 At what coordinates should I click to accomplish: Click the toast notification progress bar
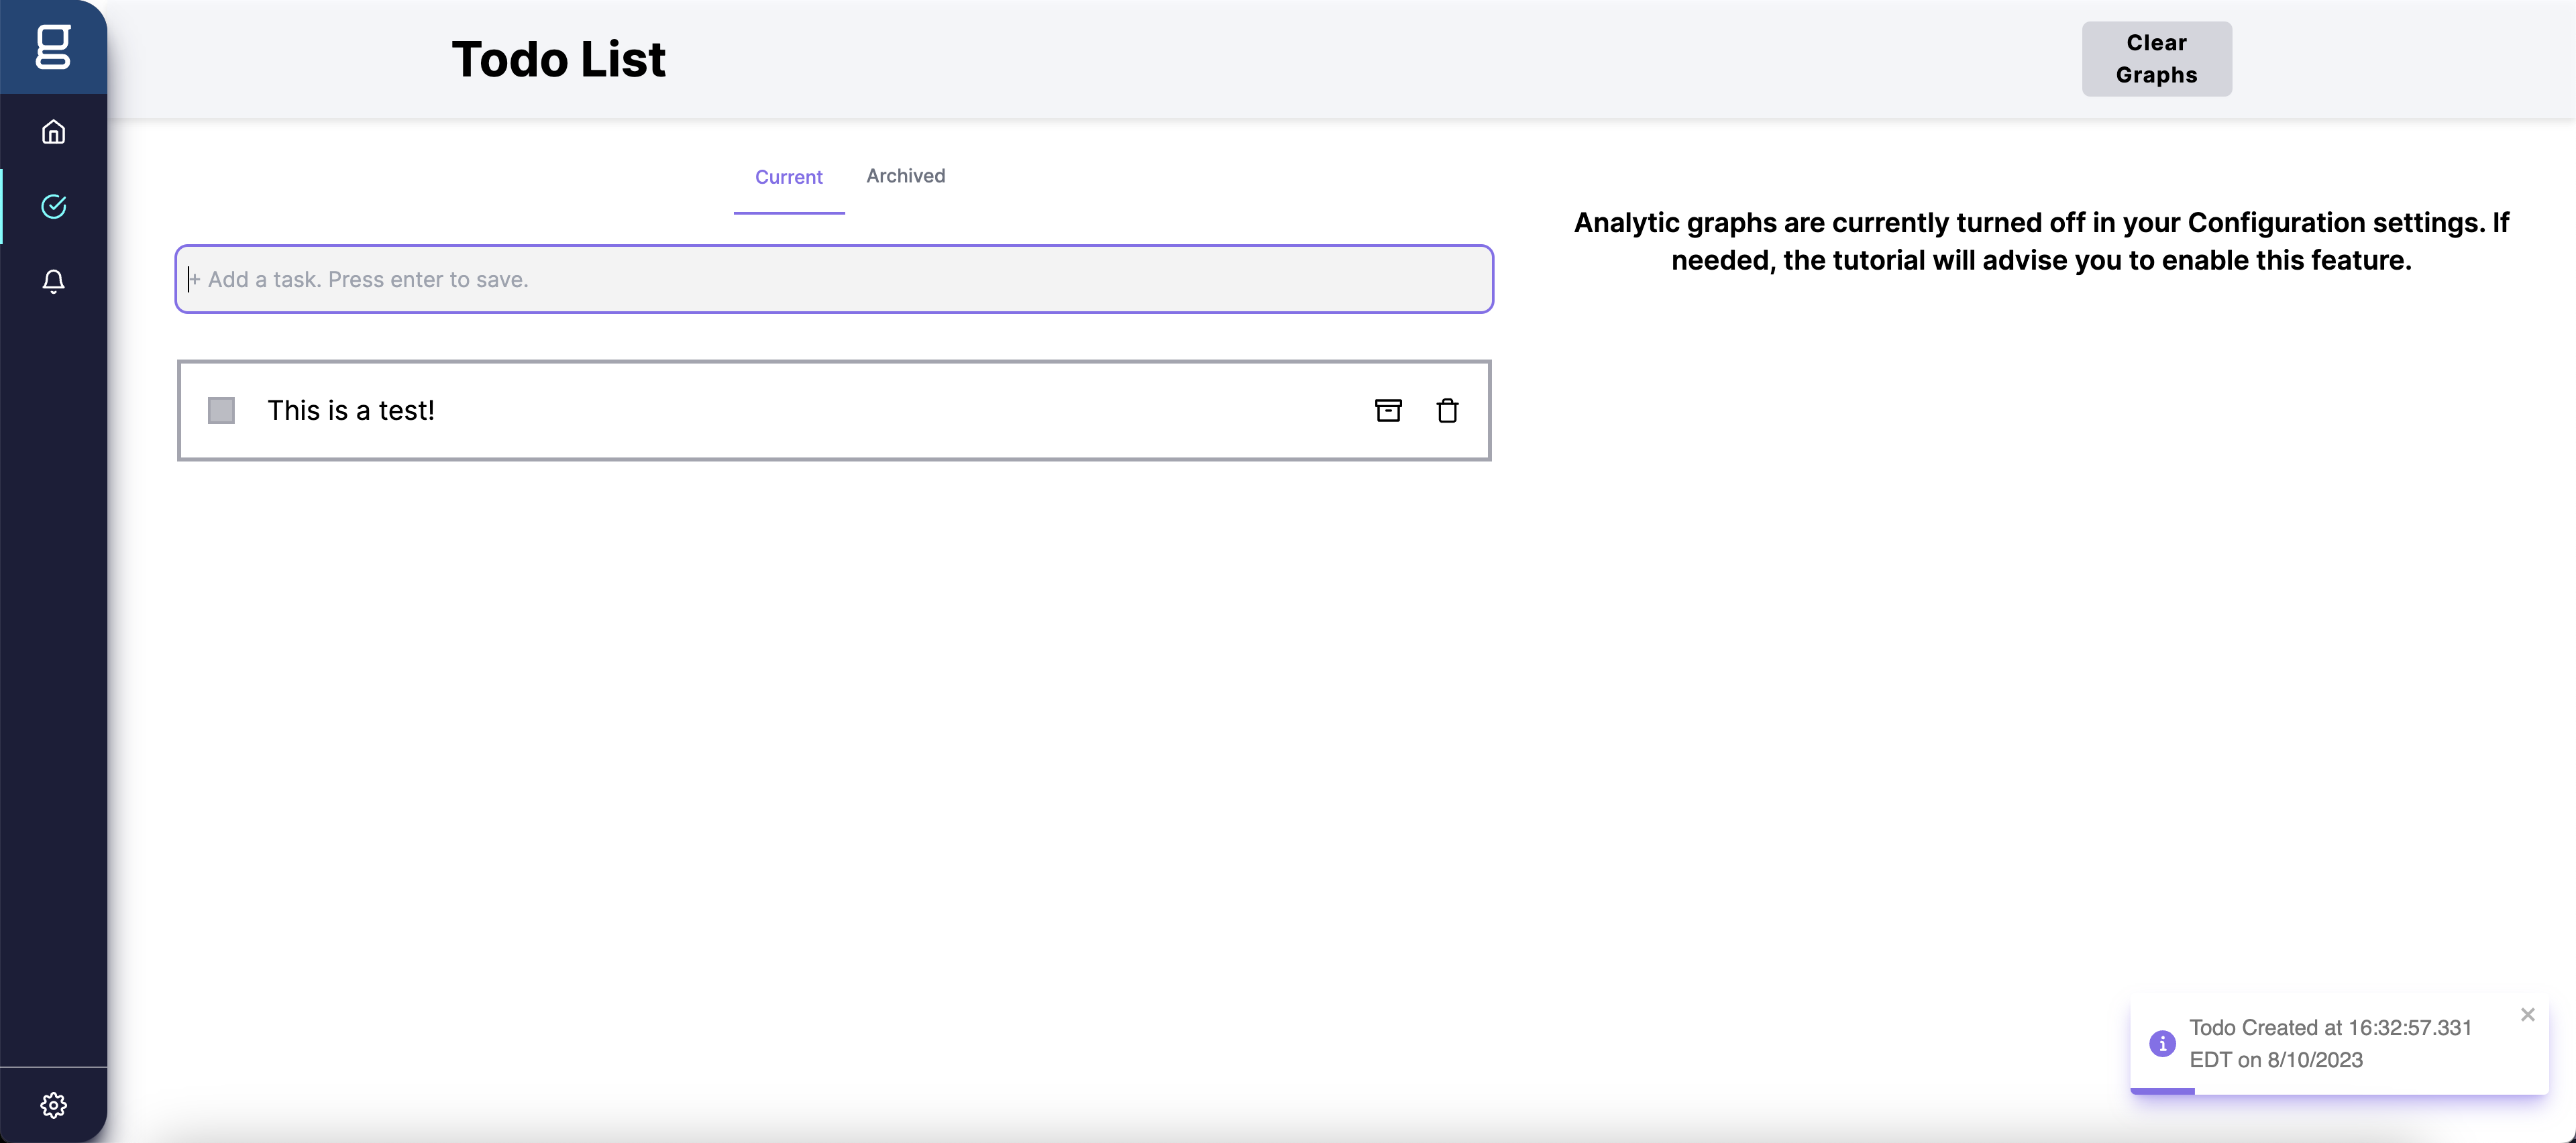point(2162,1091)
